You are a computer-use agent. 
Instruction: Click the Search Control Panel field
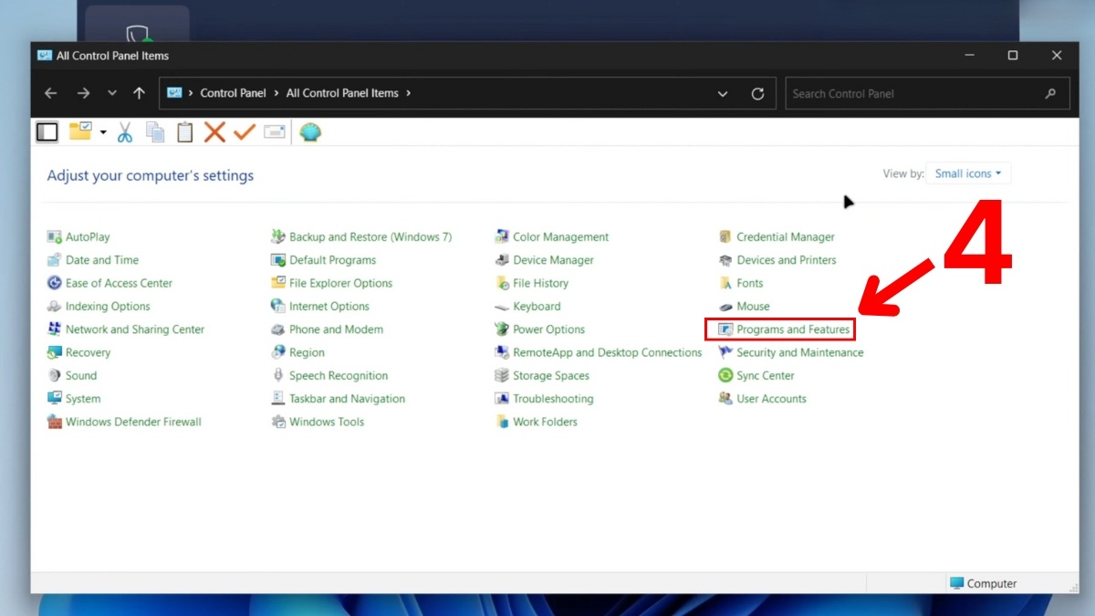point(912,93)
